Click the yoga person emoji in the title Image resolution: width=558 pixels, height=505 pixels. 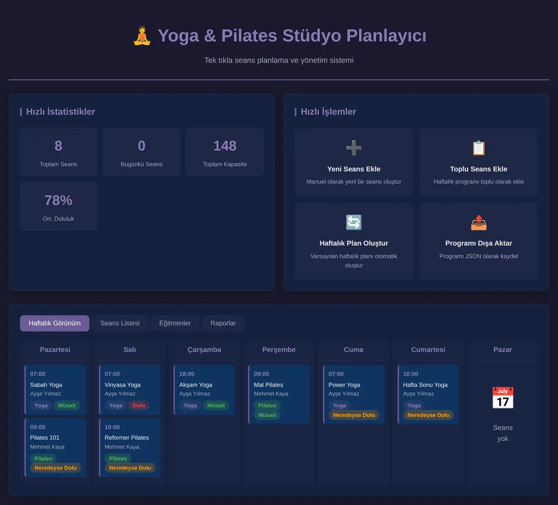pyautogui.click(x=142, y=36)
